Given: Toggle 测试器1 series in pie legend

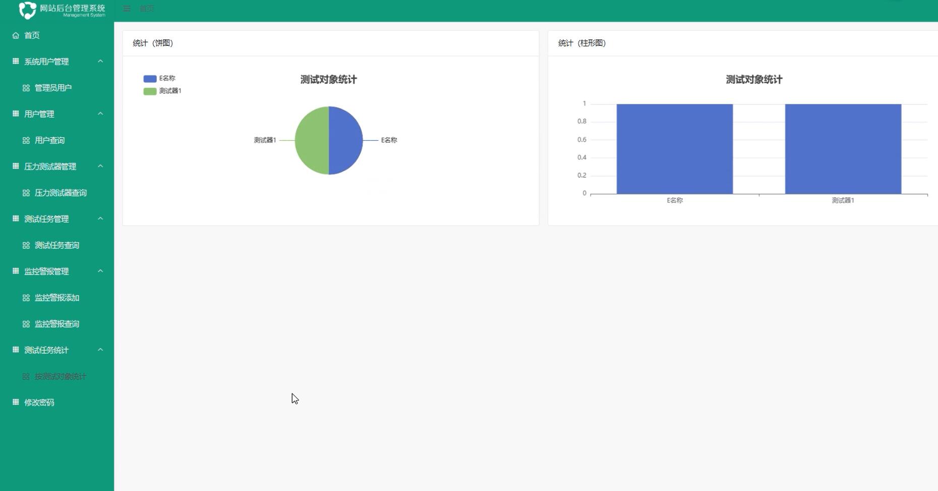Looking at the screenshot, I should [x=150, y=91].
